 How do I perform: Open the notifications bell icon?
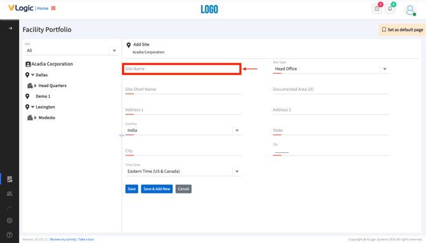[x=390, y=9]
